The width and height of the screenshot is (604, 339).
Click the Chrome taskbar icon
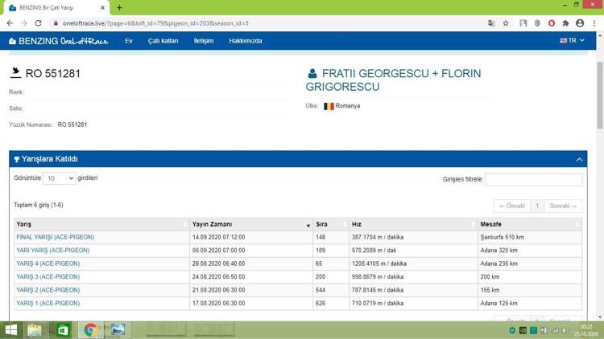point(90,330)
